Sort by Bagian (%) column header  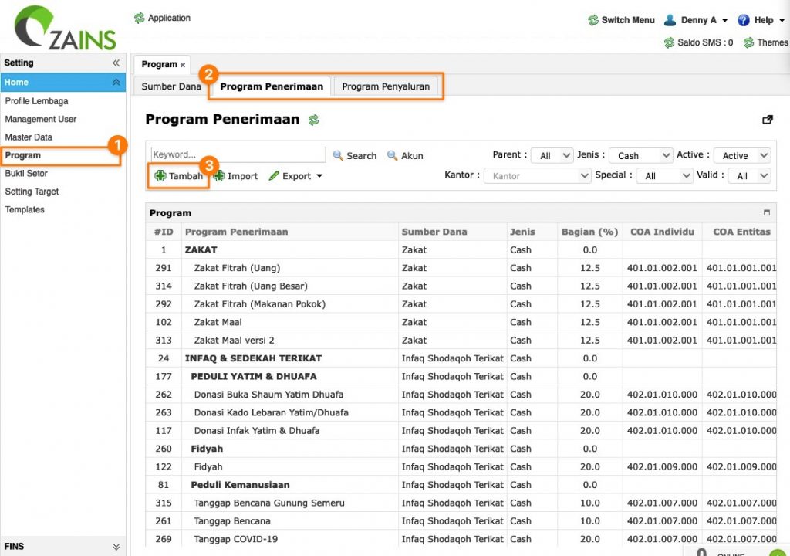tap(590, 232)
